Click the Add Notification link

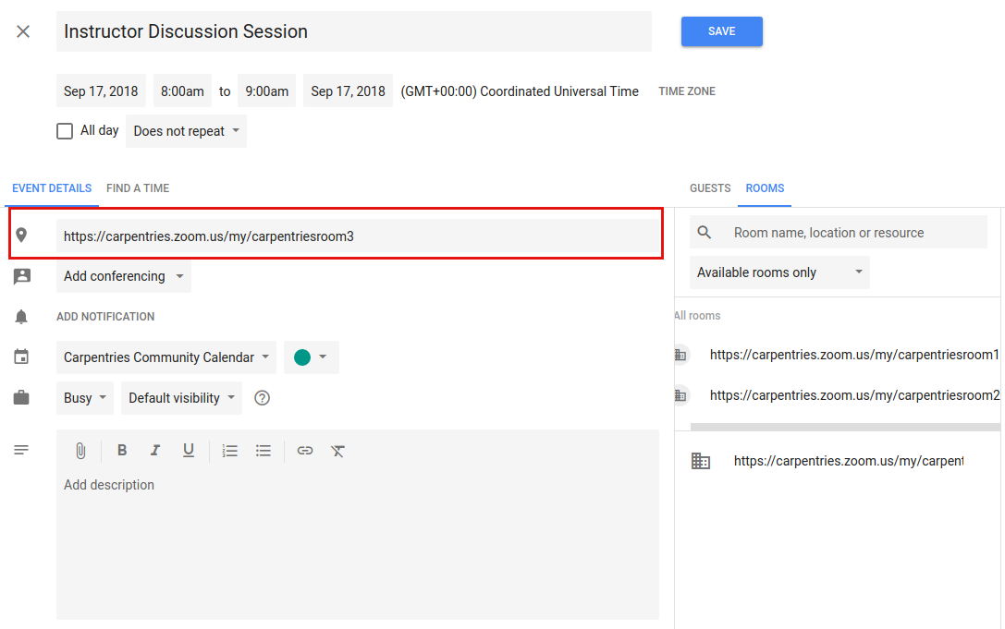[x=105, y=317]
